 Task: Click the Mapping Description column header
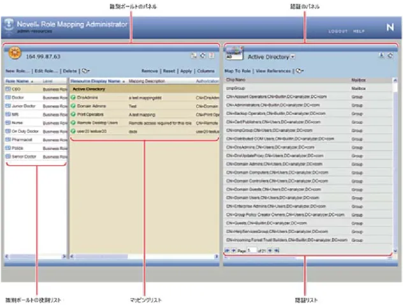[x=147, y=81]
